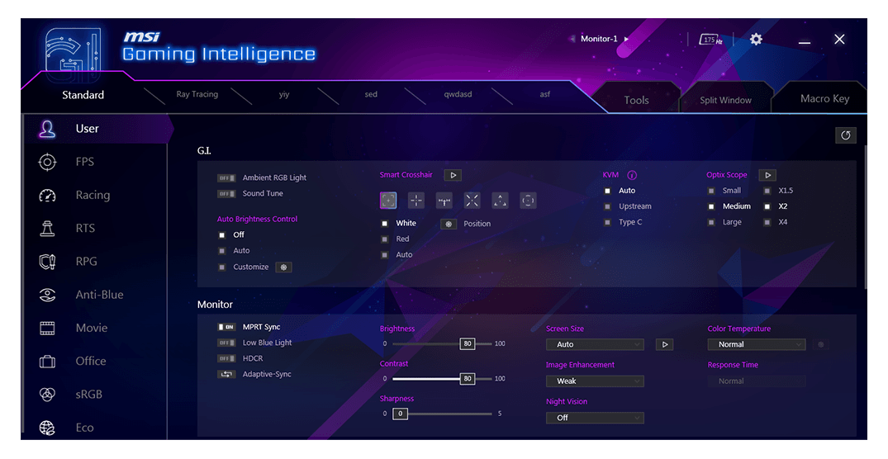888x459 pixels.
Task: Click the Brightness slider handle
Action: point(468,343)
